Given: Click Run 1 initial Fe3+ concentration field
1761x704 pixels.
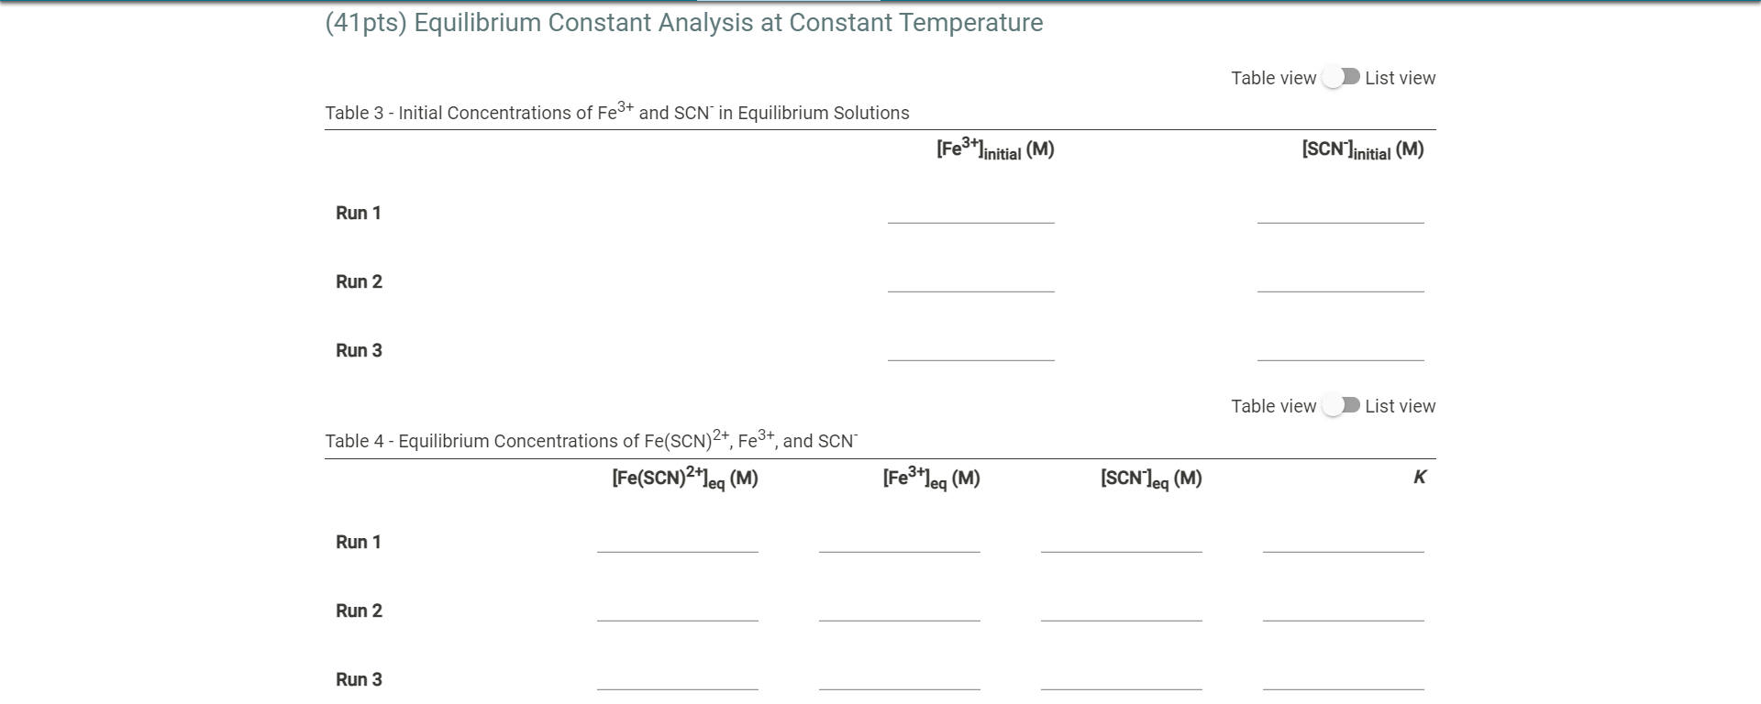Looking at the screenshot, I should point(969,216).
